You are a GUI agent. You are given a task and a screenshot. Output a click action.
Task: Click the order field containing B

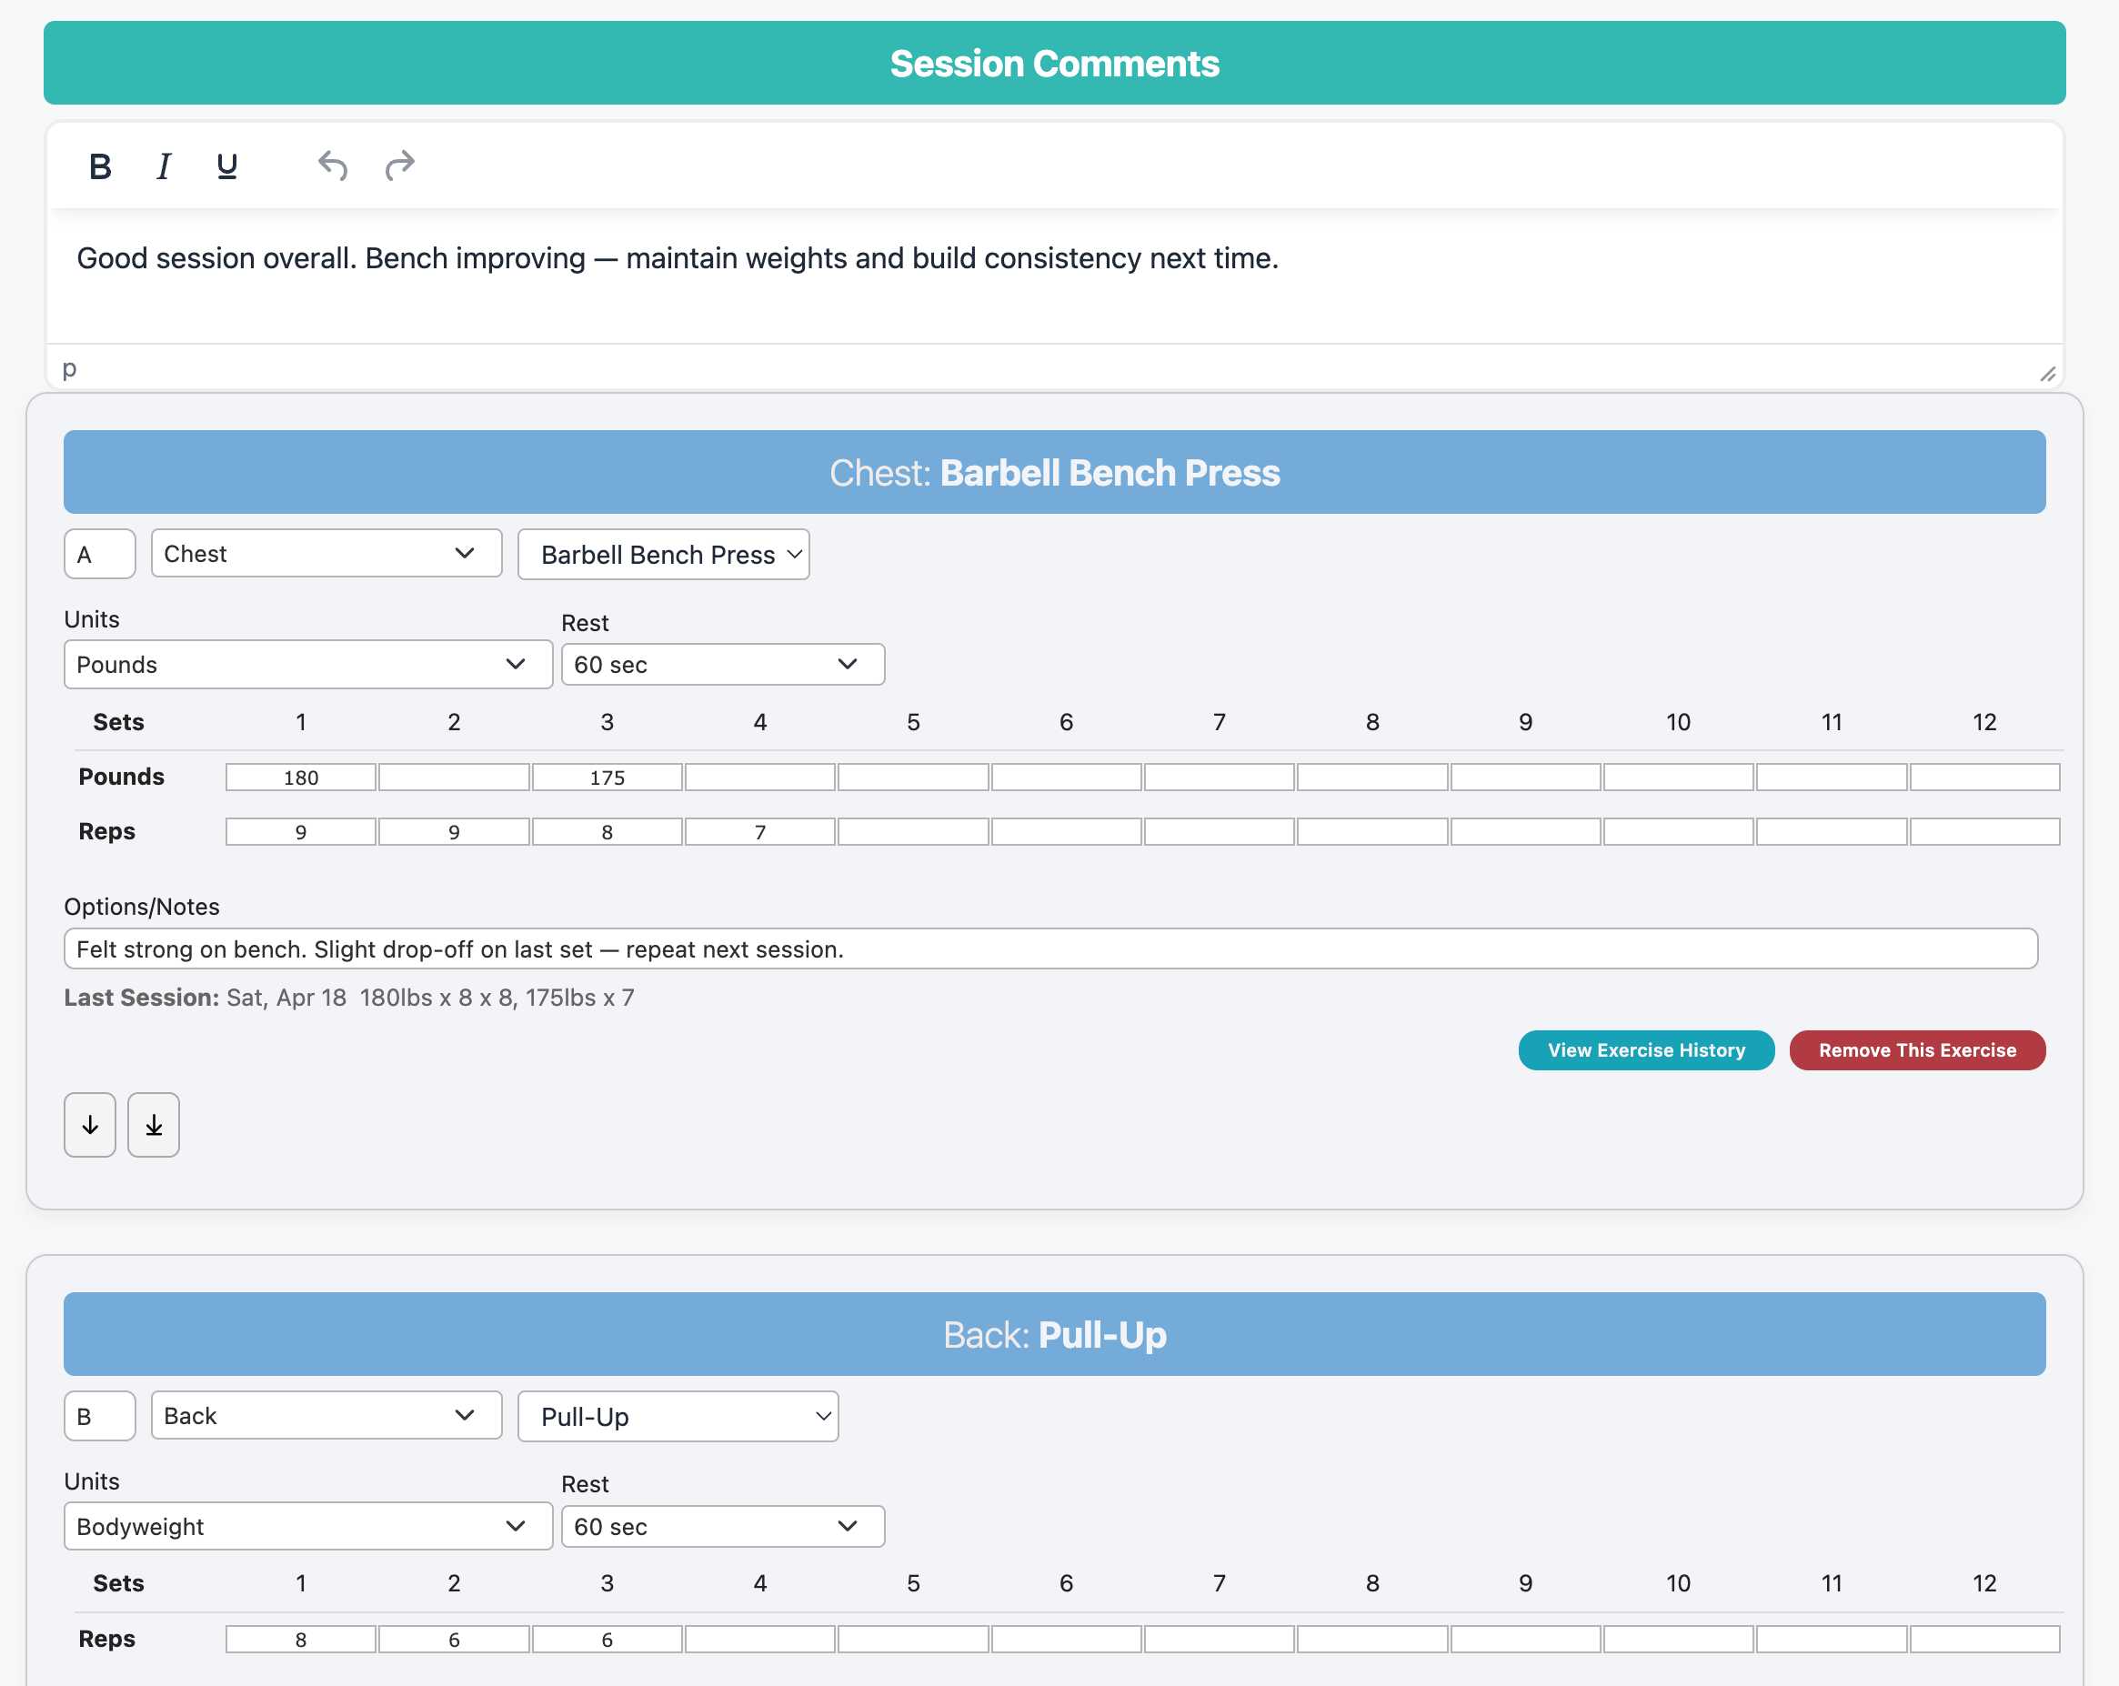coord(100,1416)
